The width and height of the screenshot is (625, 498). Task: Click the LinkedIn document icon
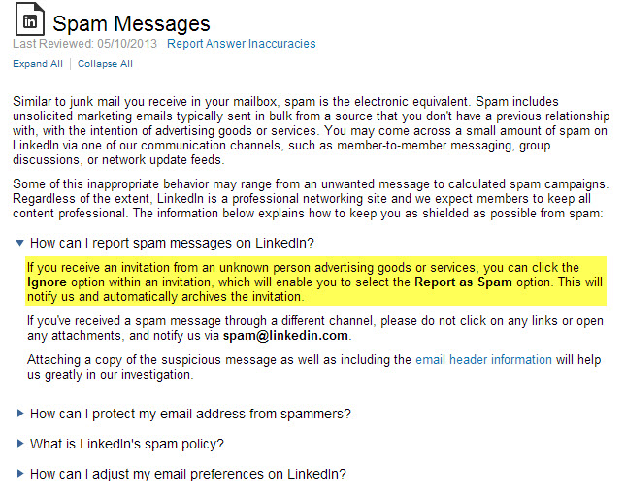(28, 21)
